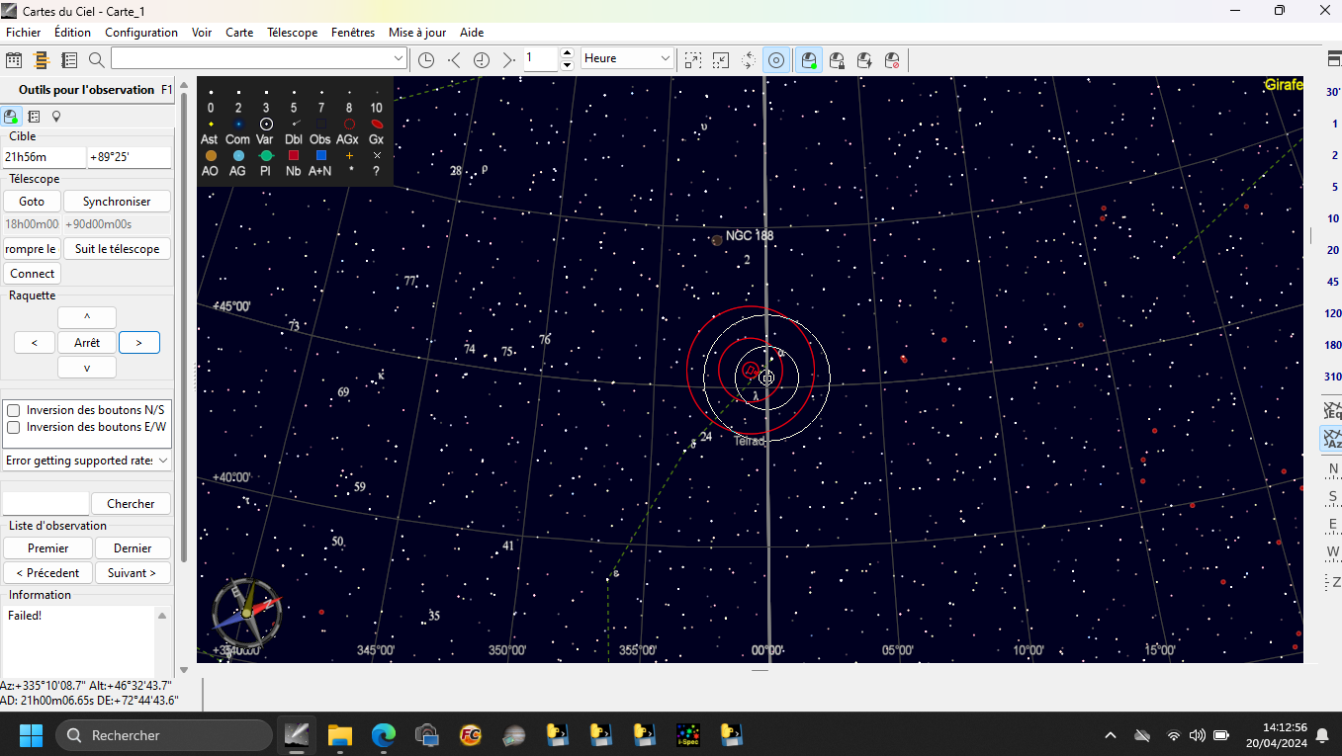Click the Connect button

tap(32, 274)
